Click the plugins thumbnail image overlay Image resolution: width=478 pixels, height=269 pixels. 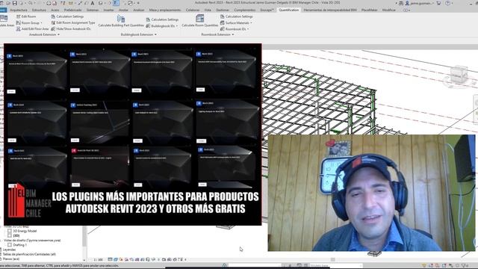pos(133,134)
